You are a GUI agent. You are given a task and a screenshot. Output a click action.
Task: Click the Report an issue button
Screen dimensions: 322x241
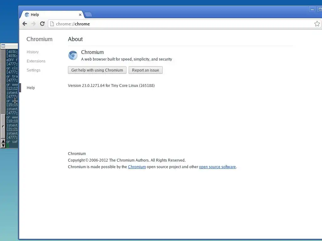coord(145,70)
